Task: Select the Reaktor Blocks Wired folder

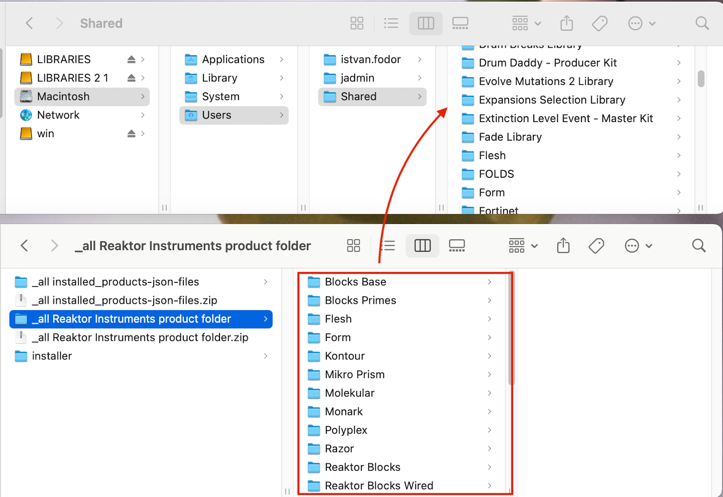Action: 400,486
